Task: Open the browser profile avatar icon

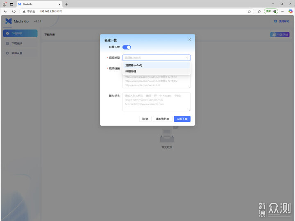Action: click(5, 4)
